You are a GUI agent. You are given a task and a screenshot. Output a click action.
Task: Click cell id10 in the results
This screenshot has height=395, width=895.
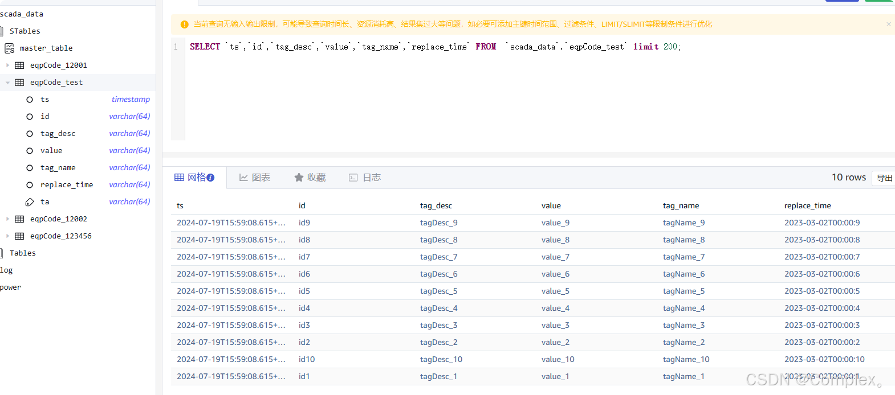click(307, 360)
